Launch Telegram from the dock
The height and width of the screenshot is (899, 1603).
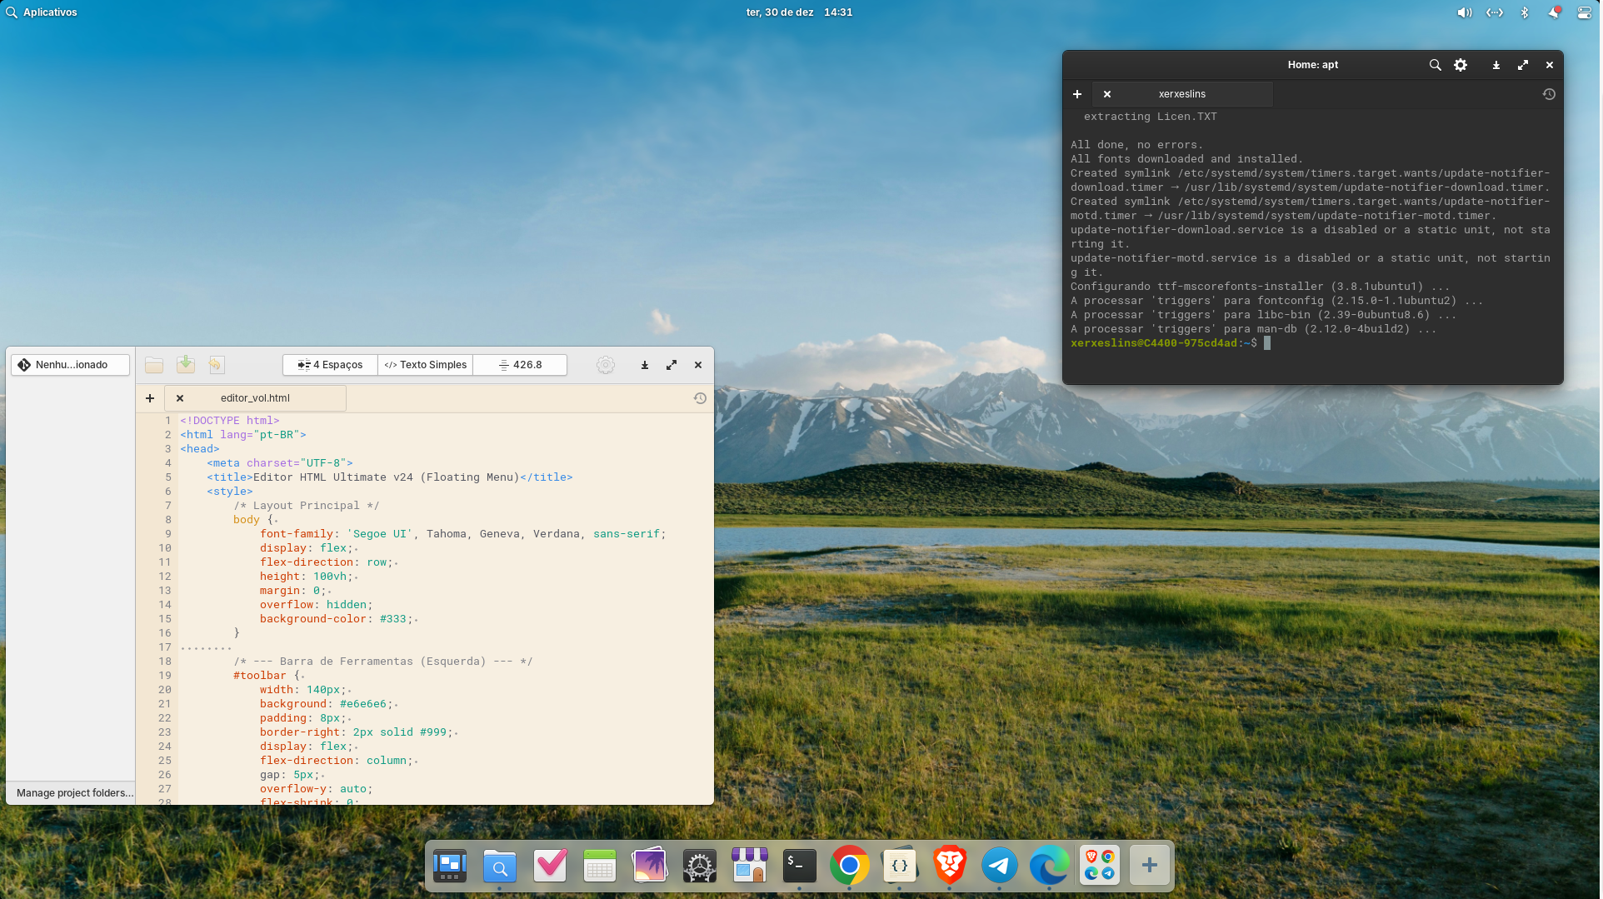[x=999, y=867]
